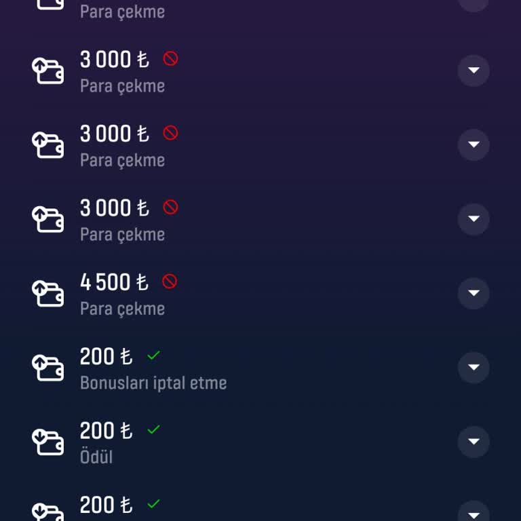Click wallet icon of the 4 500 ₺ withdrawal
Image resolution: width=521 pixels, height=521 pixels.
47,293
